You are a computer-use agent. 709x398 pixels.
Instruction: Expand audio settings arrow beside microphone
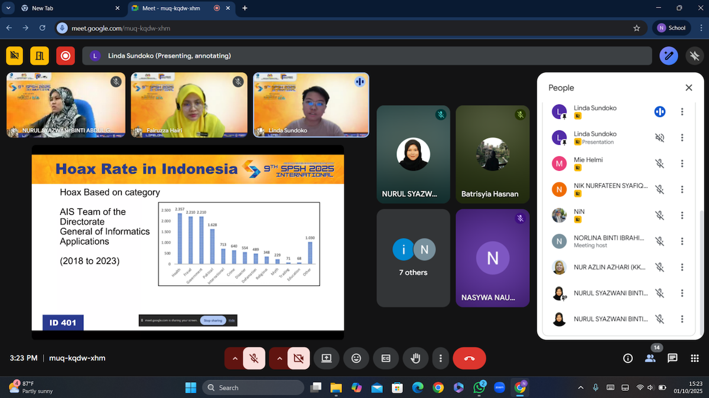pos(235,358)
